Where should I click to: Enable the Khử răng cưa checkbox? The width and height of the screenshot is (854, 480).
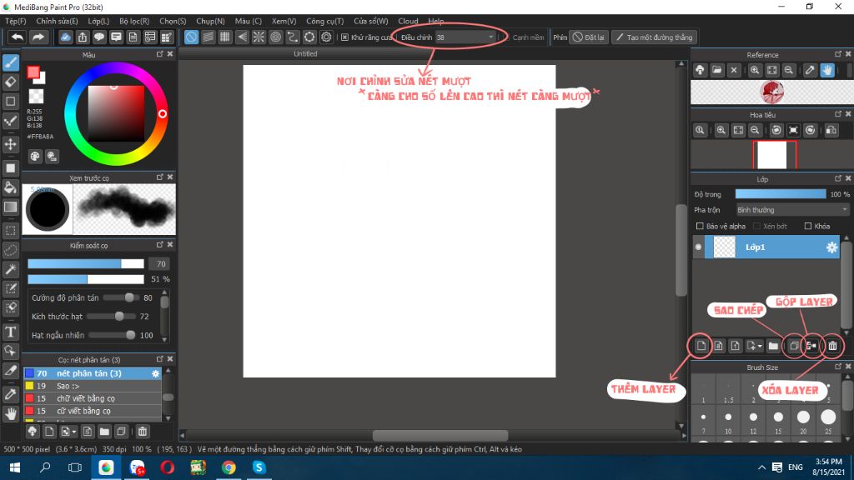click(347, 37)
